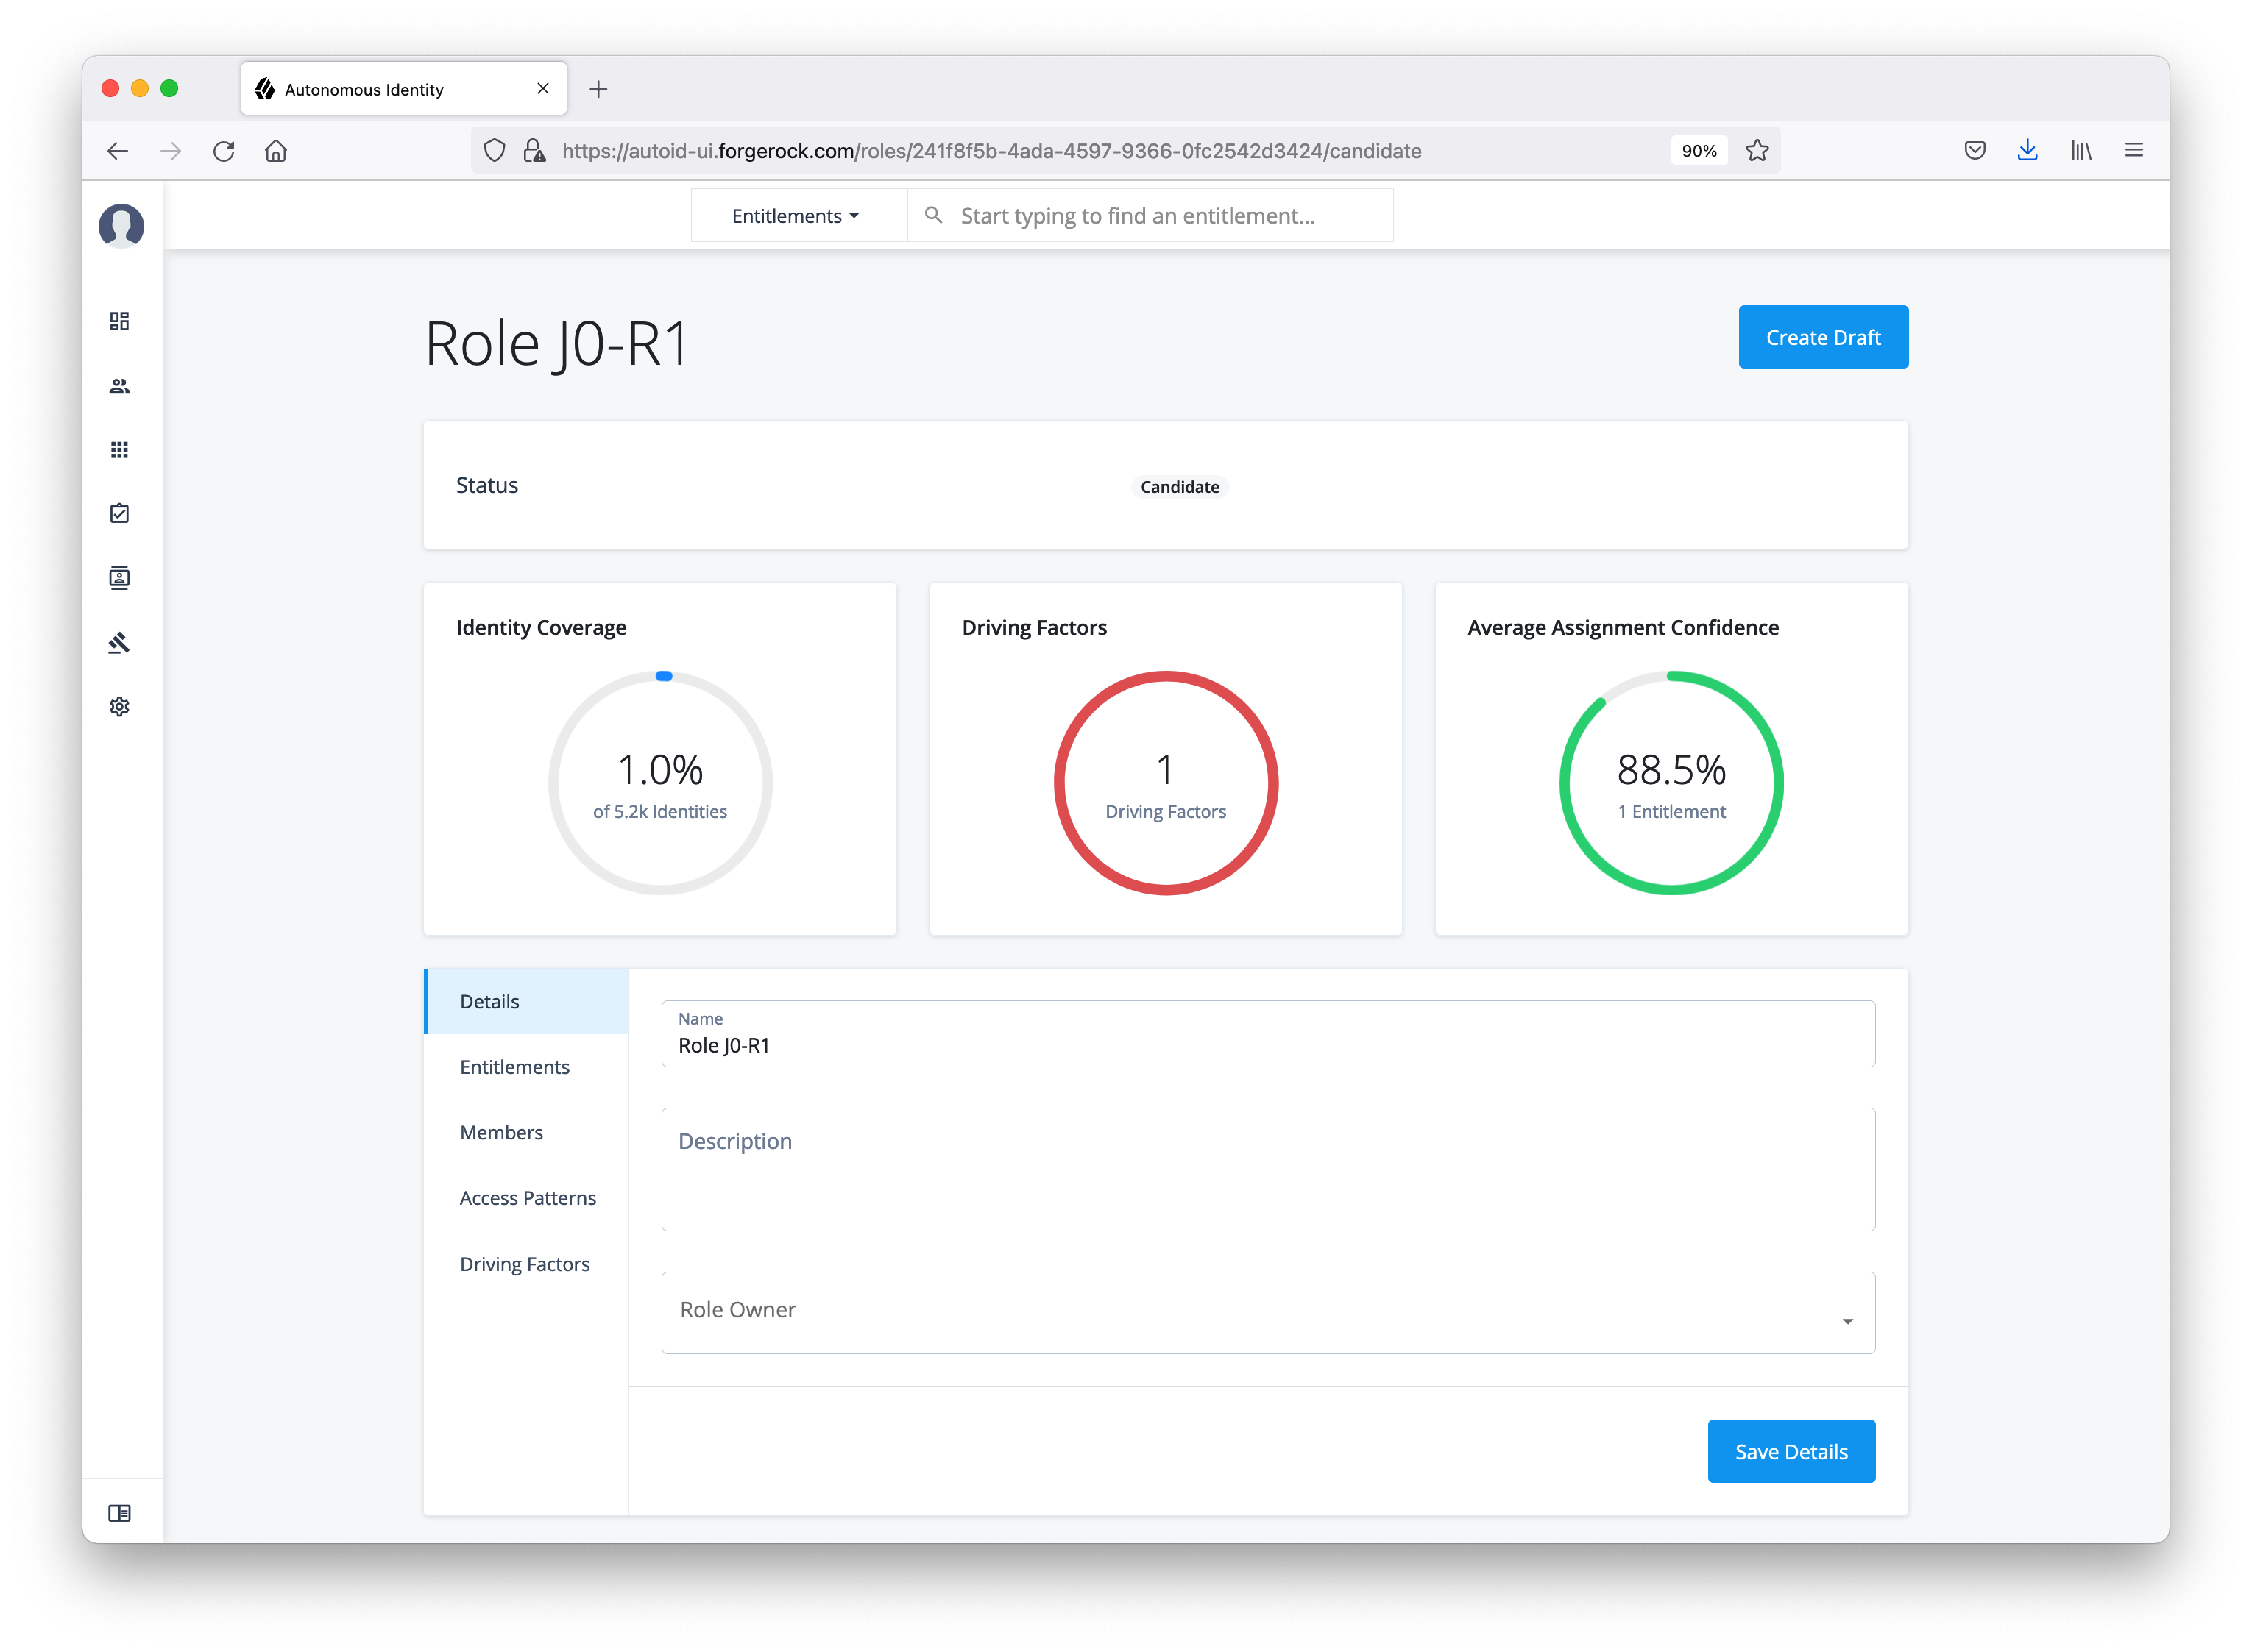
Task: Click the Description text field
Action: 1267,1168
